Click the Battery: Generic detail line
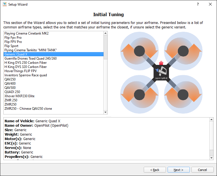The image size is (217, 176). tap(19, 152)
